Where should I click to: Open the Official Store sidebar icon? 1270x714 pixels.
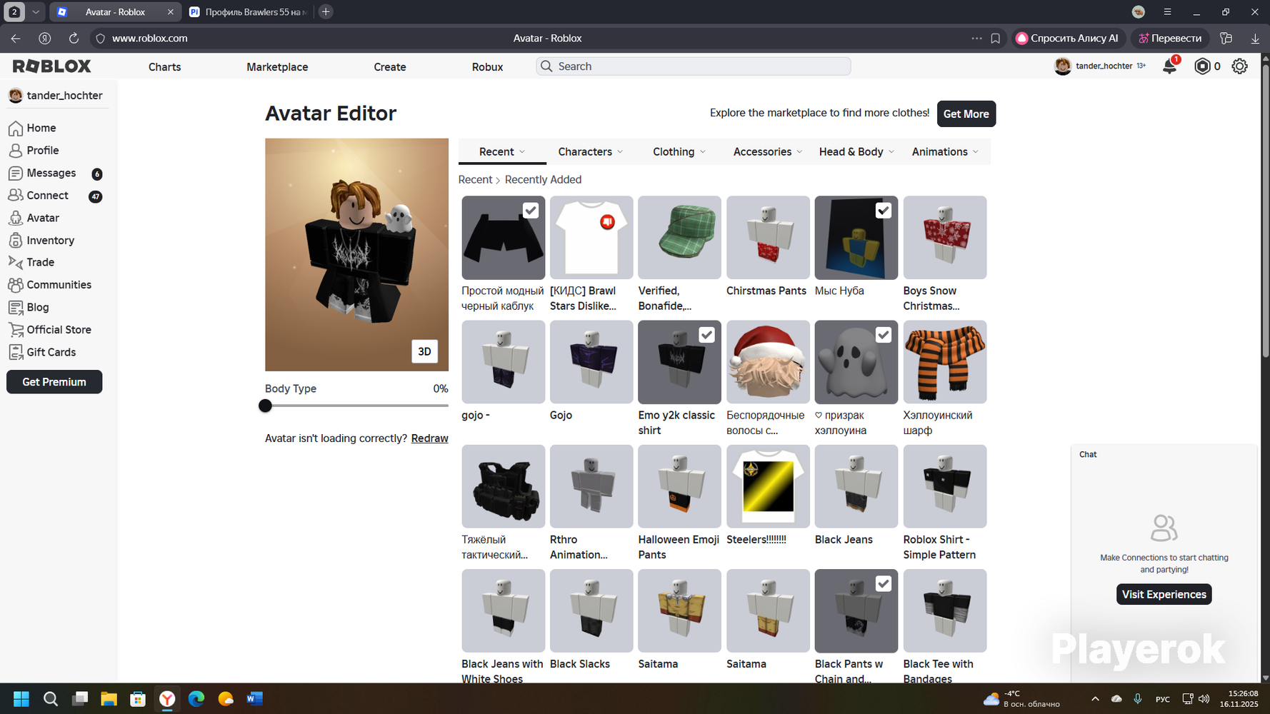coord(16,330)
